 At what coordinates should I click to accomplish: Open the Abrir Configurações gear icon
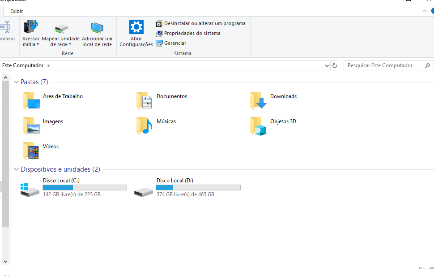tap(136, 27)
